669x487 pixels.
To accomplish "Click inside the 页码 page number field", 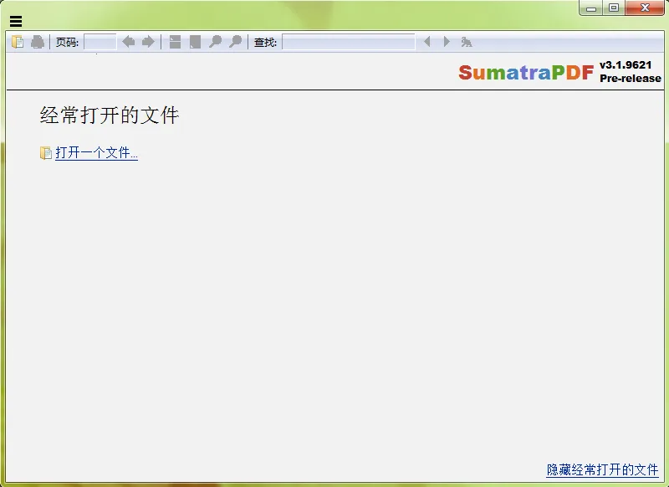I will click(x=100, y=41).
